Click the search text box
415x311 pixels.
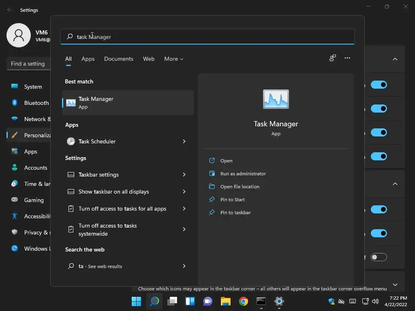(x=207, y=36)
